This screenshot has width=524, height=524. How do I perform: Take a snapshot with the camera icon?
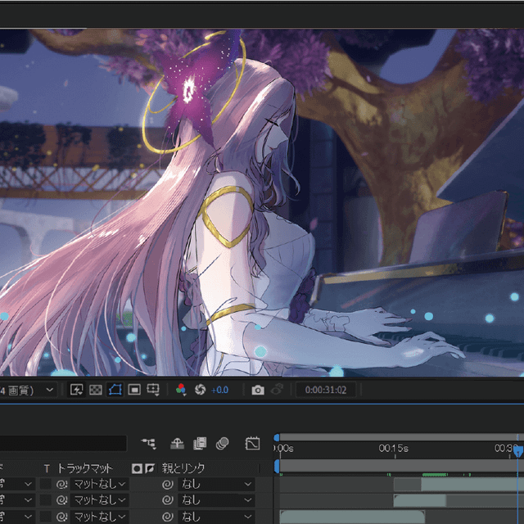coord(258,391)
